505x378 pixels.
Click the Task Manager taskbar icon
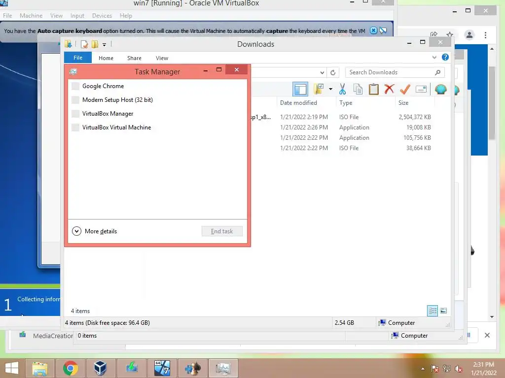tap(223, 368)
